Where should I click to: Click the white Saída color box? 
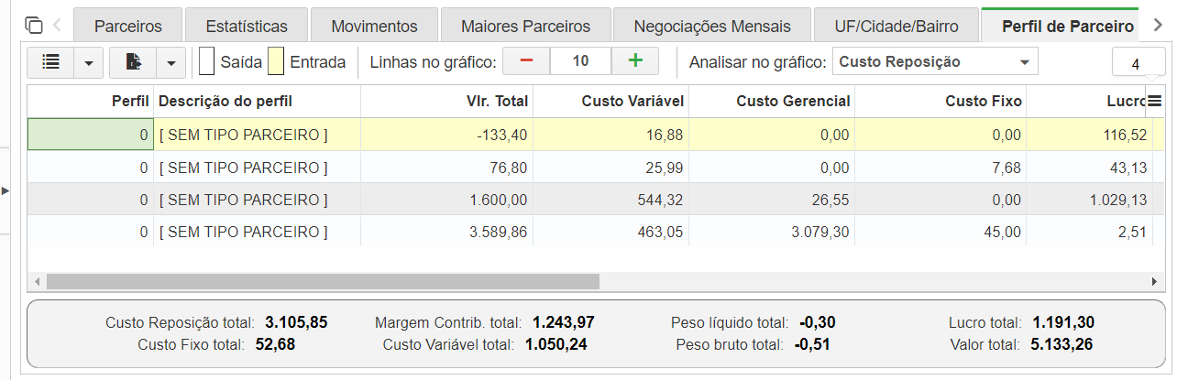pyautogui.click(x=206, y=62)
